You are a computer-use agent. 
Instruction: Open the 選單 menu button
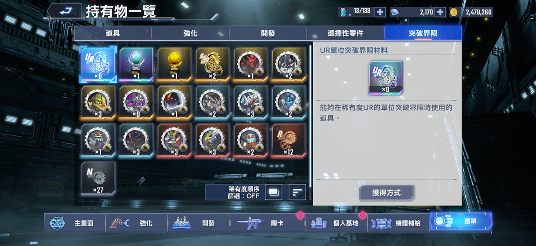(x=460, y=221)
